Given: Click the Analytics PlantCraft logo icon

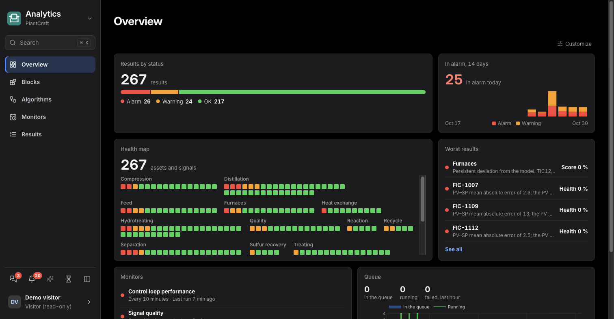Looking at the screenshot, I should click(x=14, y=18).
